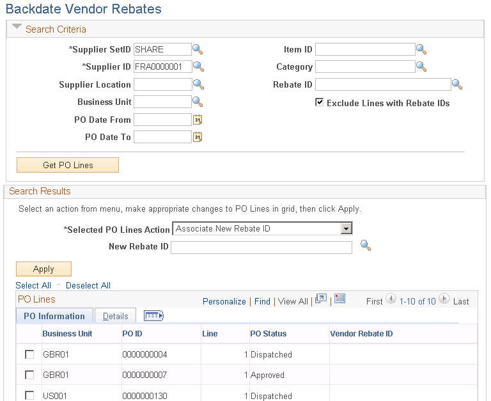Check the row for PO 0000000130

[x=29, y=395]
